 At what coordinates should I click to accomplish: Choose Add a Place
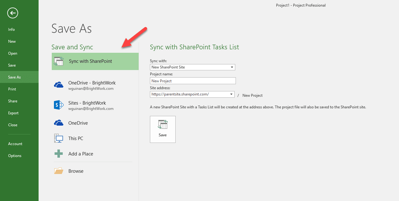coord(95,154)
